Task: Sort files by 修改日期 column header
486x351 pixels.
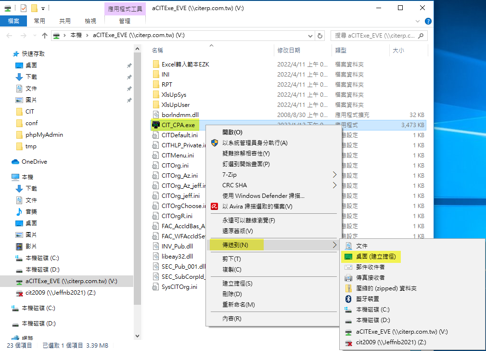Action: coord(289,50)
